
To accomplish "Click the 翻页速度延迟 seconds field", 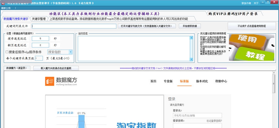I will [x=40, y=45].
